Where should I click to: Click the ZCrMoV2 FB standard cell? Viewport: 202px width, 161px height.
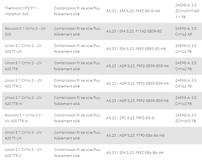pos(186,118)
